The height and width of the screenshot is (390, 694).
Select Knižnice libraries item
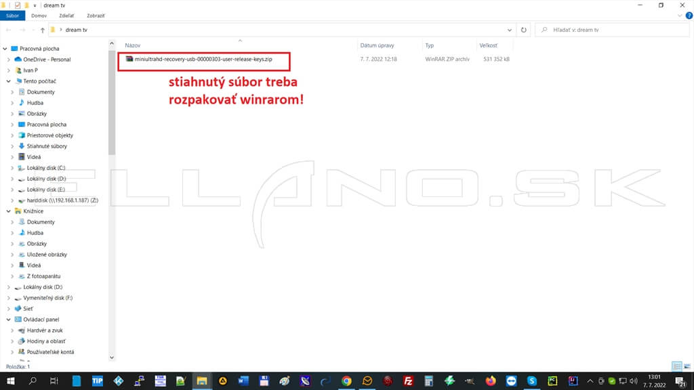[x=33, y=211]
